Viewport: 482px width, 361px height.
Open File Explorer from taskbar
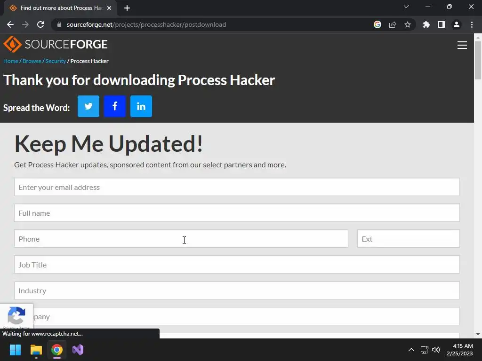point(36,350)
